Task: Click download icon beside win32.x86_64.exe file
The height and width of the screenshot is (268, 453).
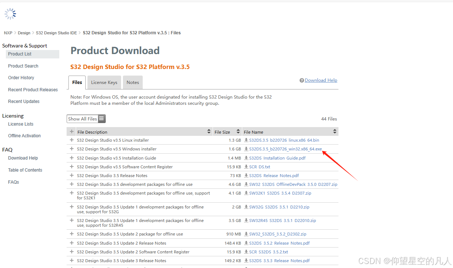Action: (x=246, y=149)
